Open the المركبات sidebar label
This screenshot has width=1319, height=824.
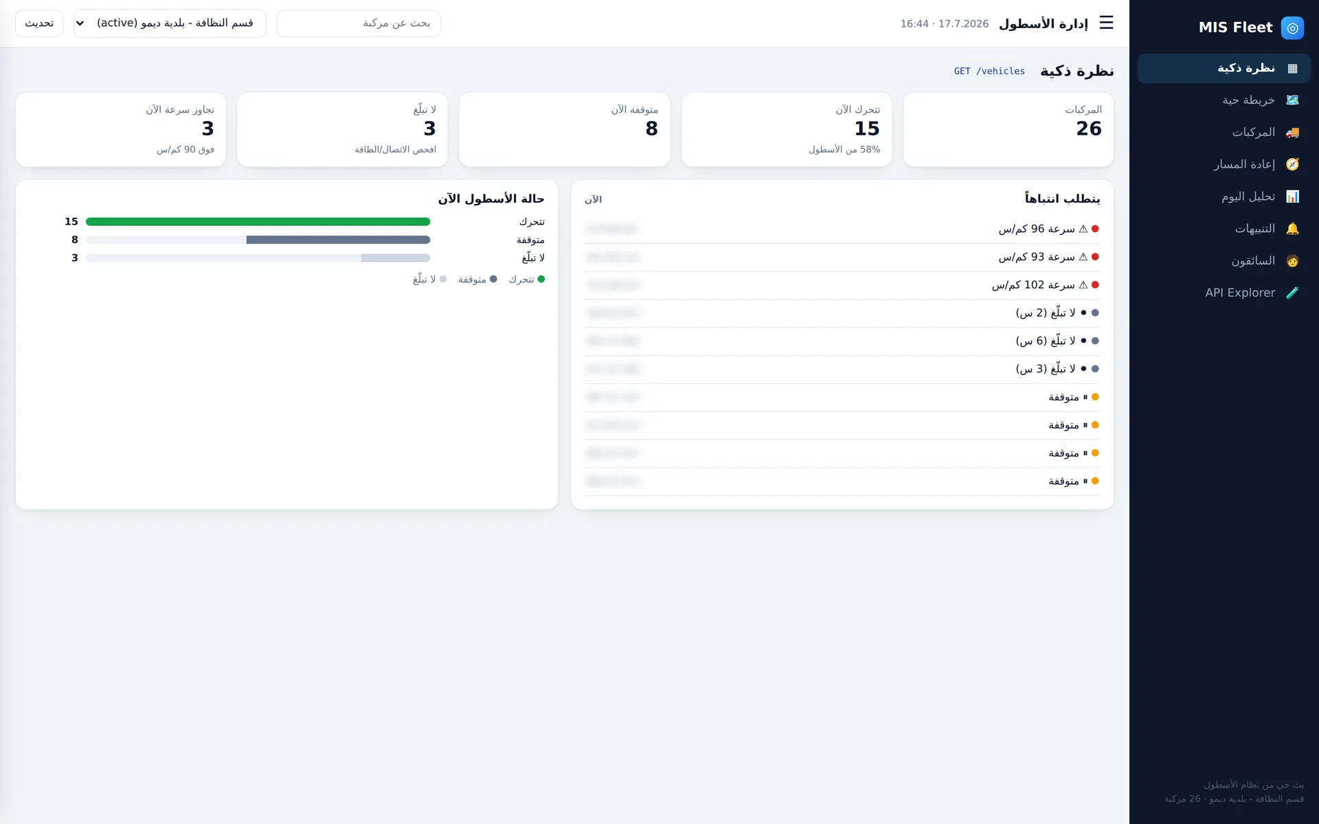pos(1253,132)
